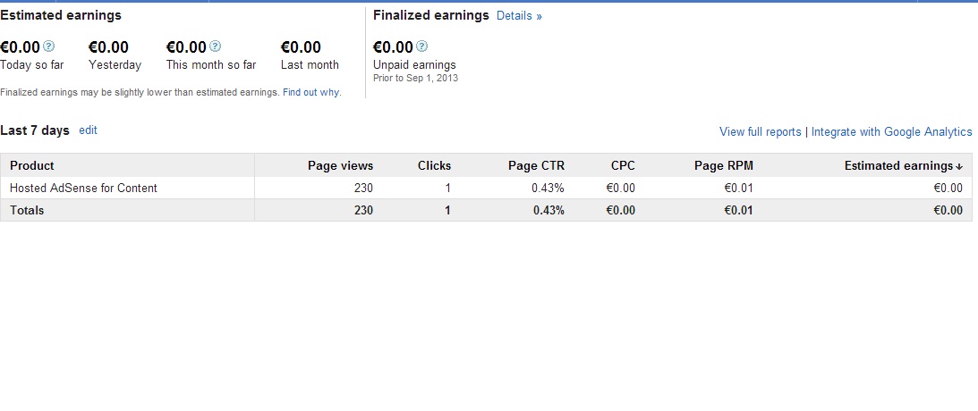Image resolution: width=978 pixels, height=411 pixels.
Task: Click help icon beside Today so far amount
Action: point(49,46)
